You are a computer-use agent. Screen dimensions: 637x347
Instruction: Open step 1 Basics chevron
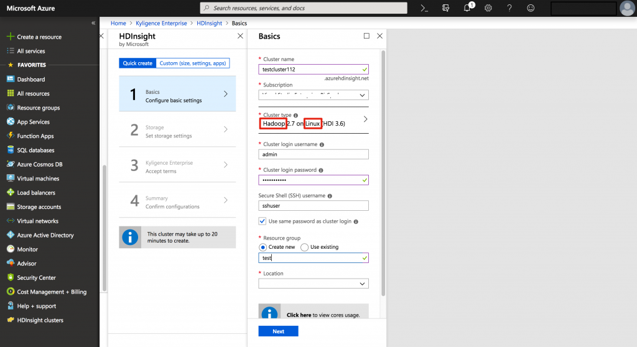pos(225,94)
